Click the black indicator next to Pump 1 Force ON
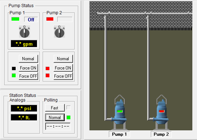Image resolution: width=197 pixels, height=140 pixels. point(14,68)
